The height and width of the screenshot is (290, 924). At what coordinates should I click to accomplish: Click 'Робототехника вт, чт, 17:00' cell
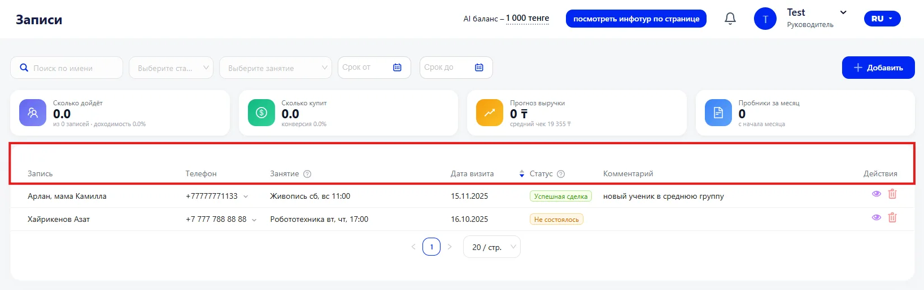[x=319, y=219]
